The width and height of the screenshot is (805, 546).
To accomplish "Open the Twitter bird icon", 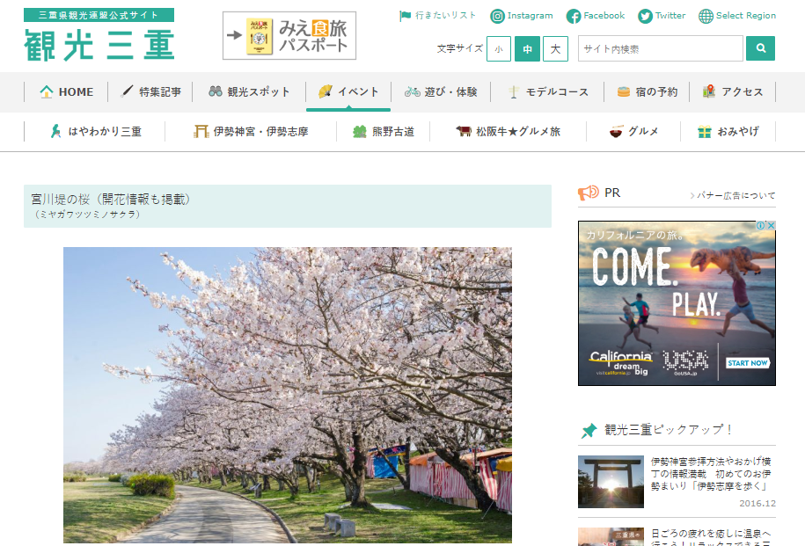I will pos(645,17).
